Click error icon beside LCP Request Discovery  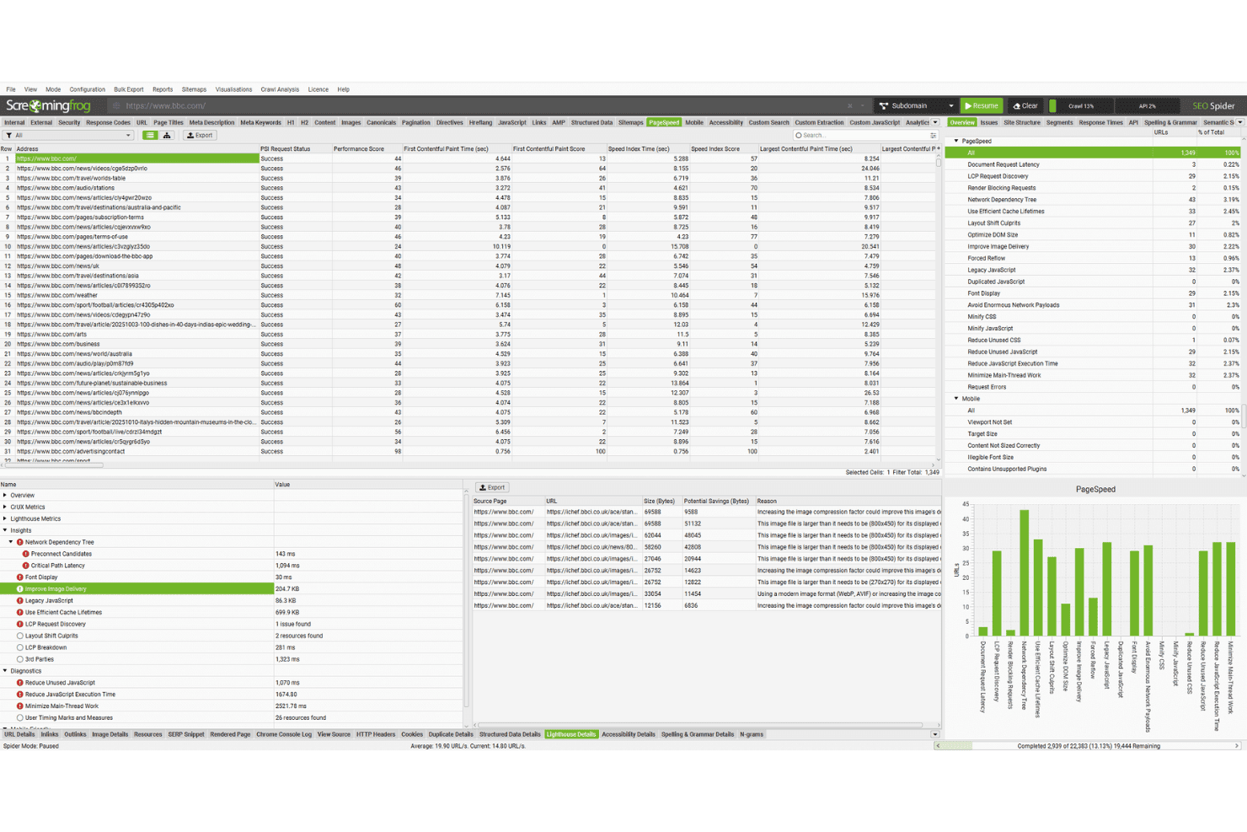[x=20, y=624]
